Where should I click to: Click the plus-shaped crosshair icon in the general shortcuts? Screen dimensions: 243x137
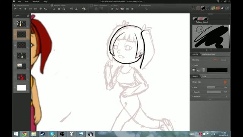[40, 9]
